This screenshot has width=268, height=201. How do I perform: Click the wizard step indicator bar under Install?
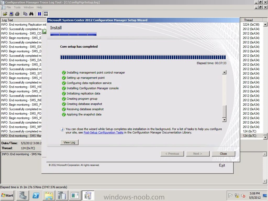point(73,34)
